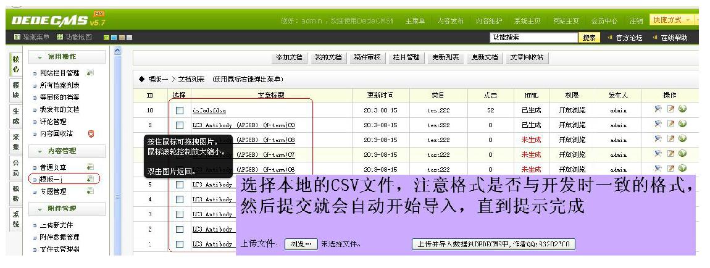Select the checkbox for article ID 9

(180, 125)
